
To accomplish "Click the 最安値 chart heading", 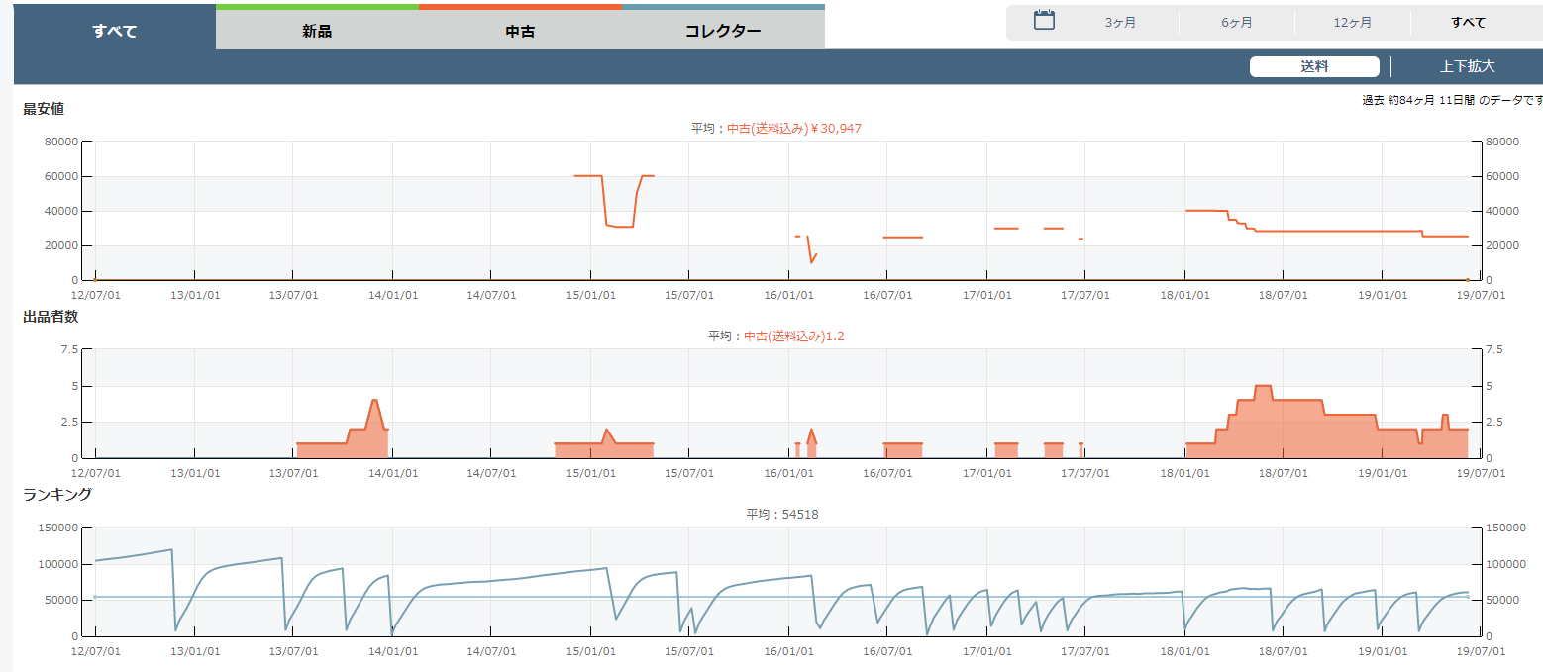I will (44, 109).
